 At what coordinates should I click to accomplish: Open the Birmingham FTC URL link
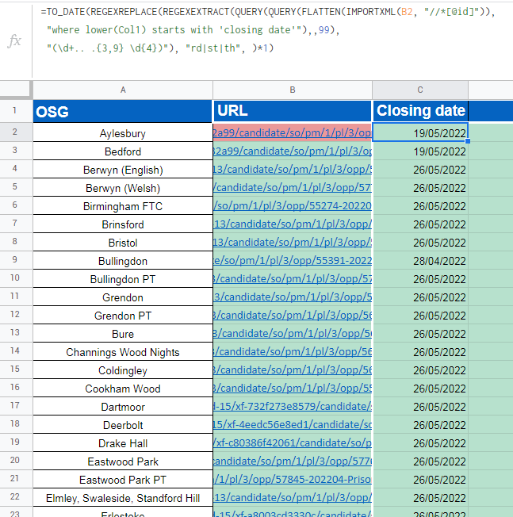click(293, 205)
